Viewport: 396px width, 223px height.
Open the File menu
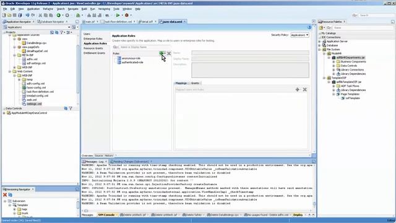[5, 9]
